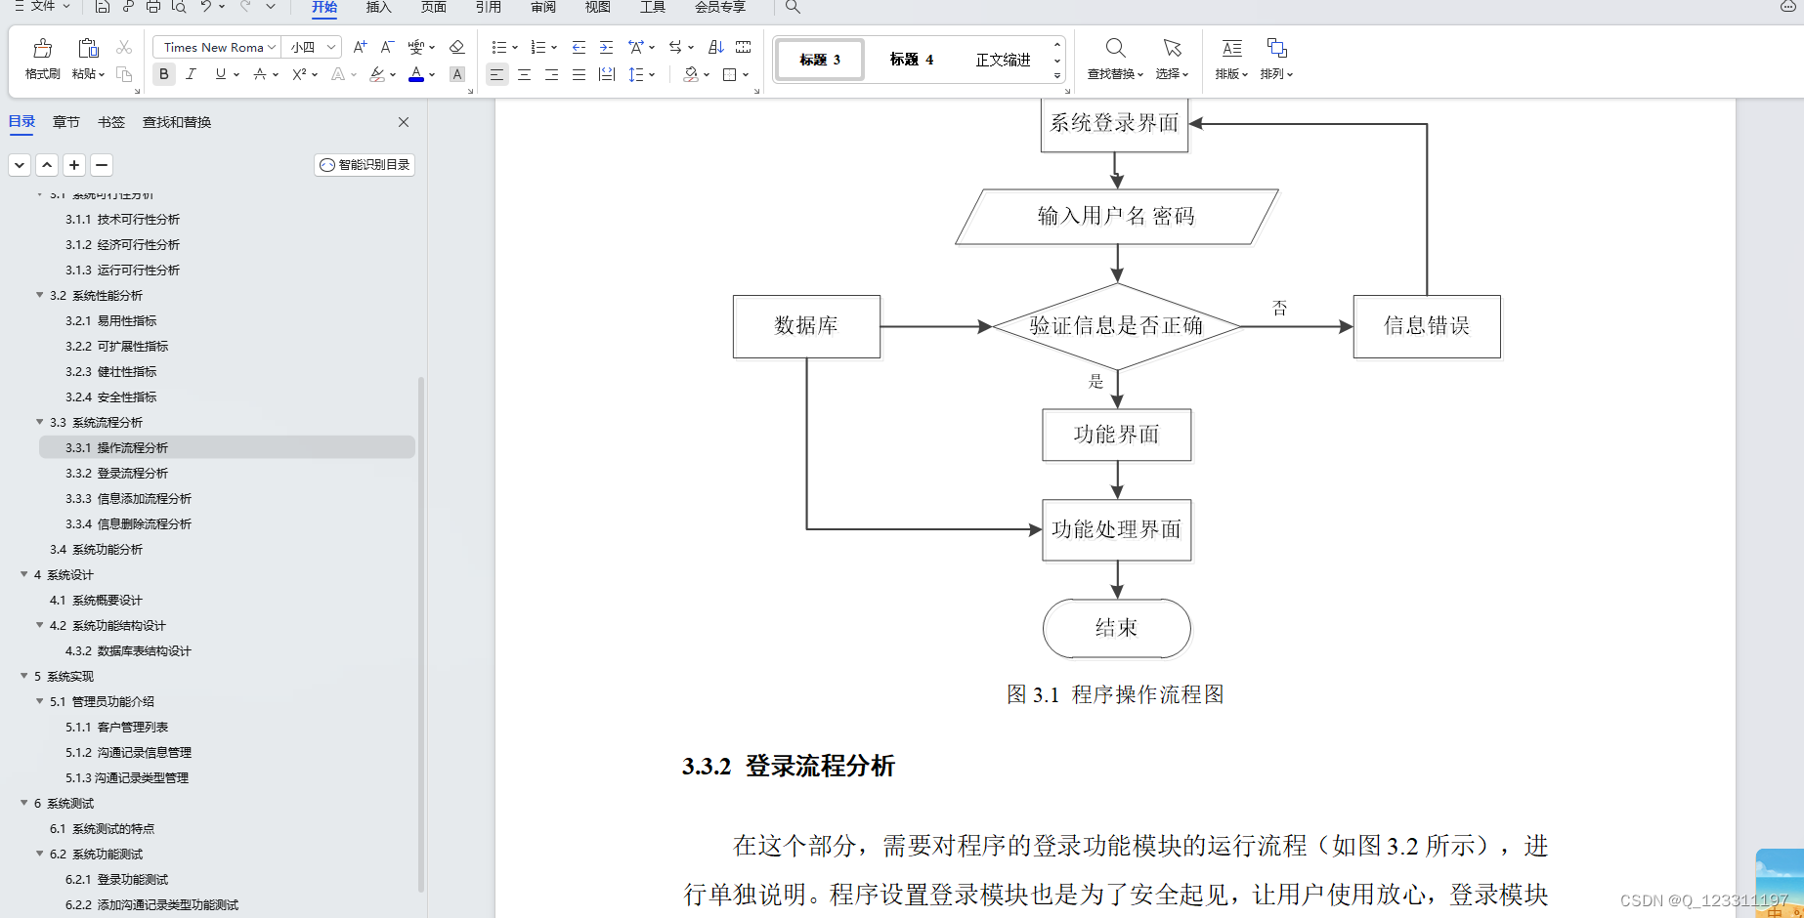Click the Select (选择) cursor icon
The width and height of the screenshot is (1804, 918).
click(x=1172, y=48)
